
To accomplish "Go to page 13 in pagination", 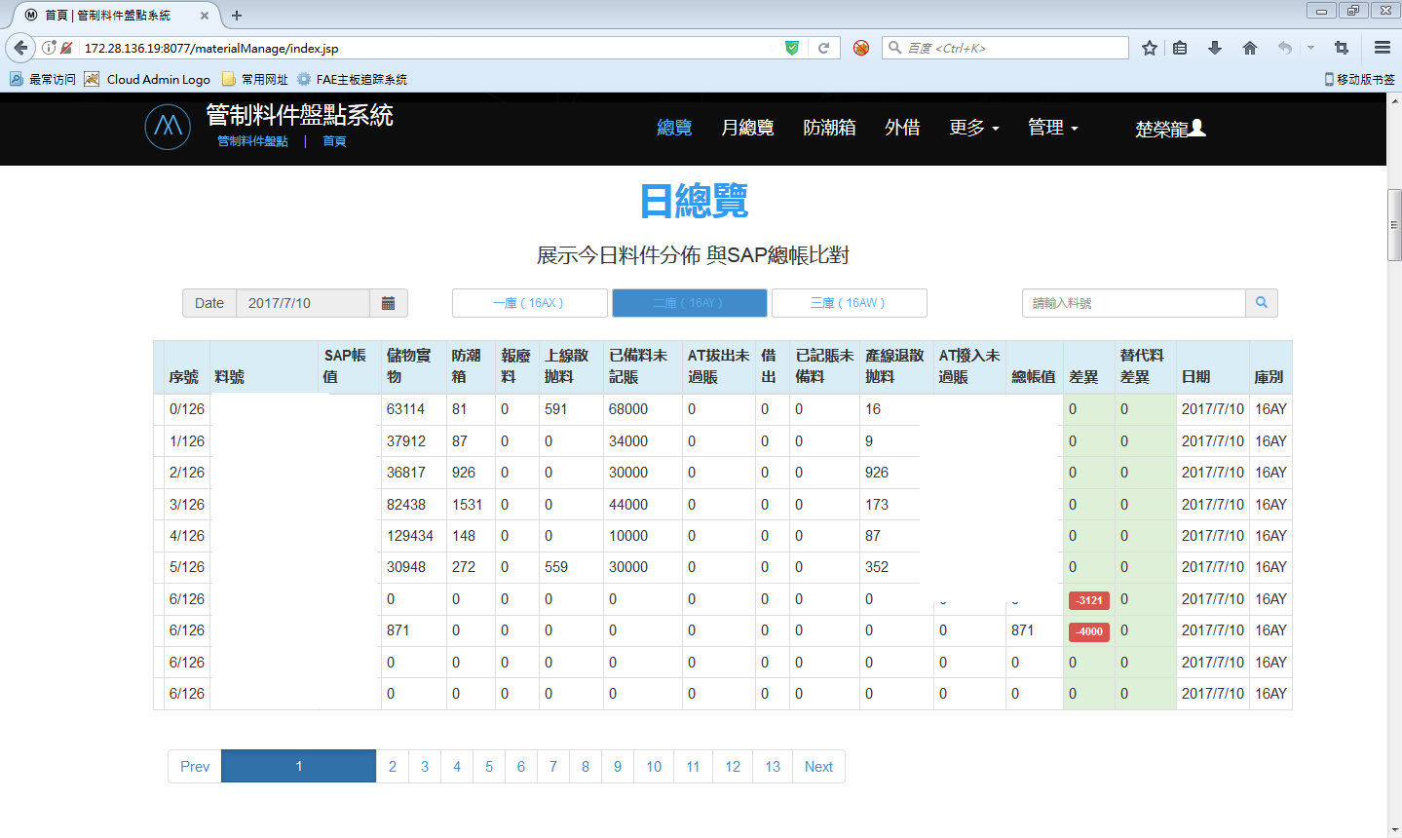I will pyautogui.click(x=773, y=767).
